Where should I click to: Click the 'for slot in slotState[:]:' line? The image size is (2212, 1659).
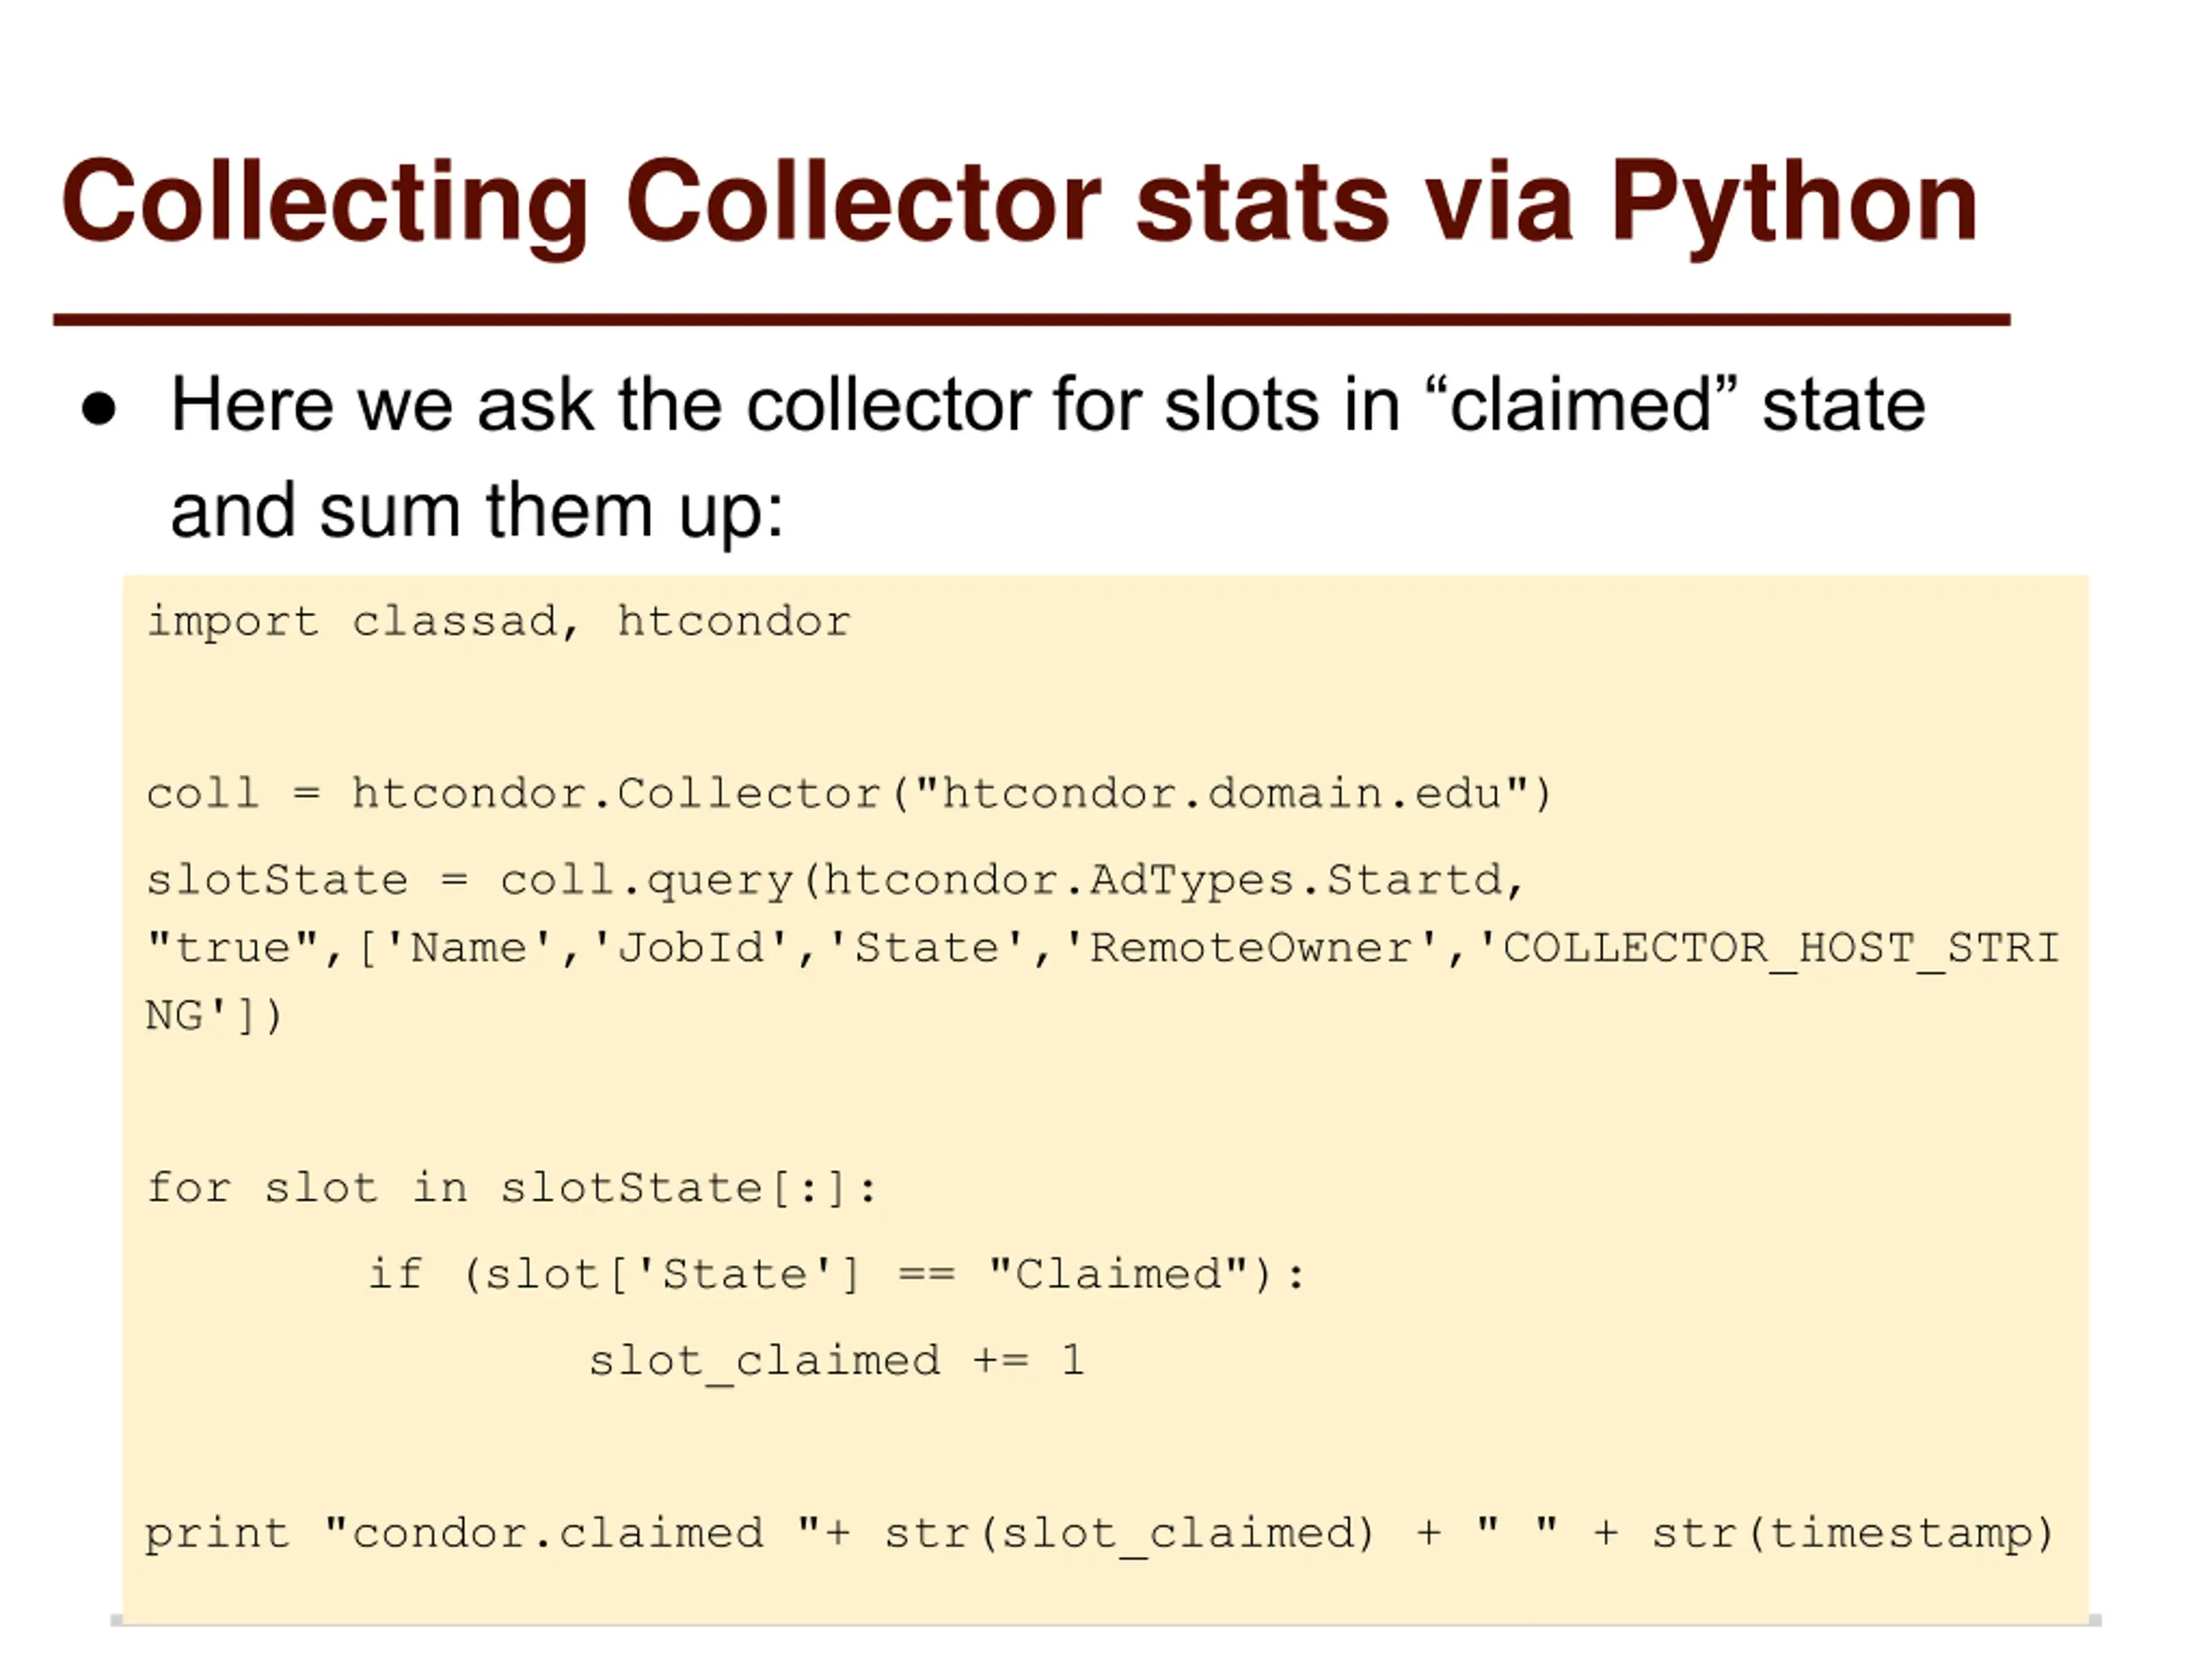coord(512,1189)
